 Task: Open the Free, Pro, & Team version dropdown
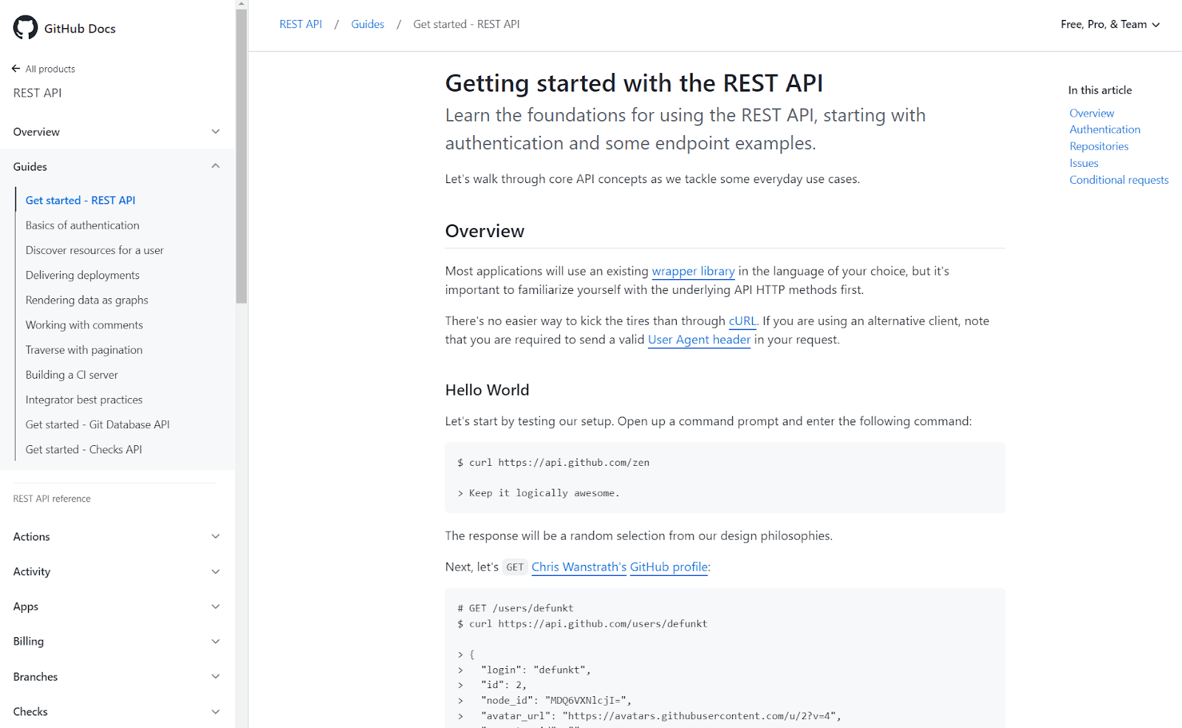pos(1110,24)
